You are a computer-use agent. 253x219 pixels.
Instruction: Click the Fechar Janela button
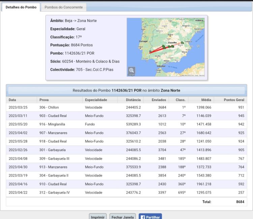pos(123,217)
